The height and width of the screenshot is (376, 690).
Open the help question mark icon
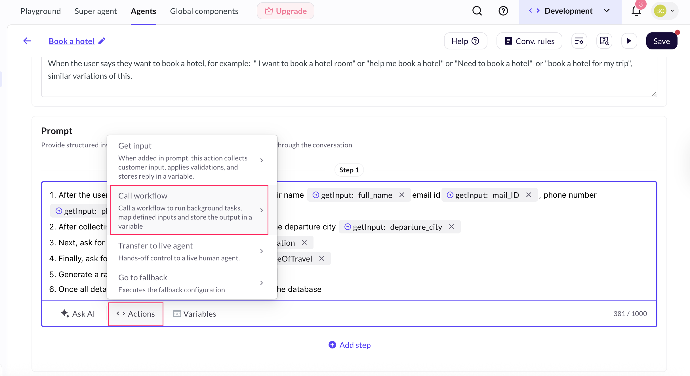pos(503,11)
